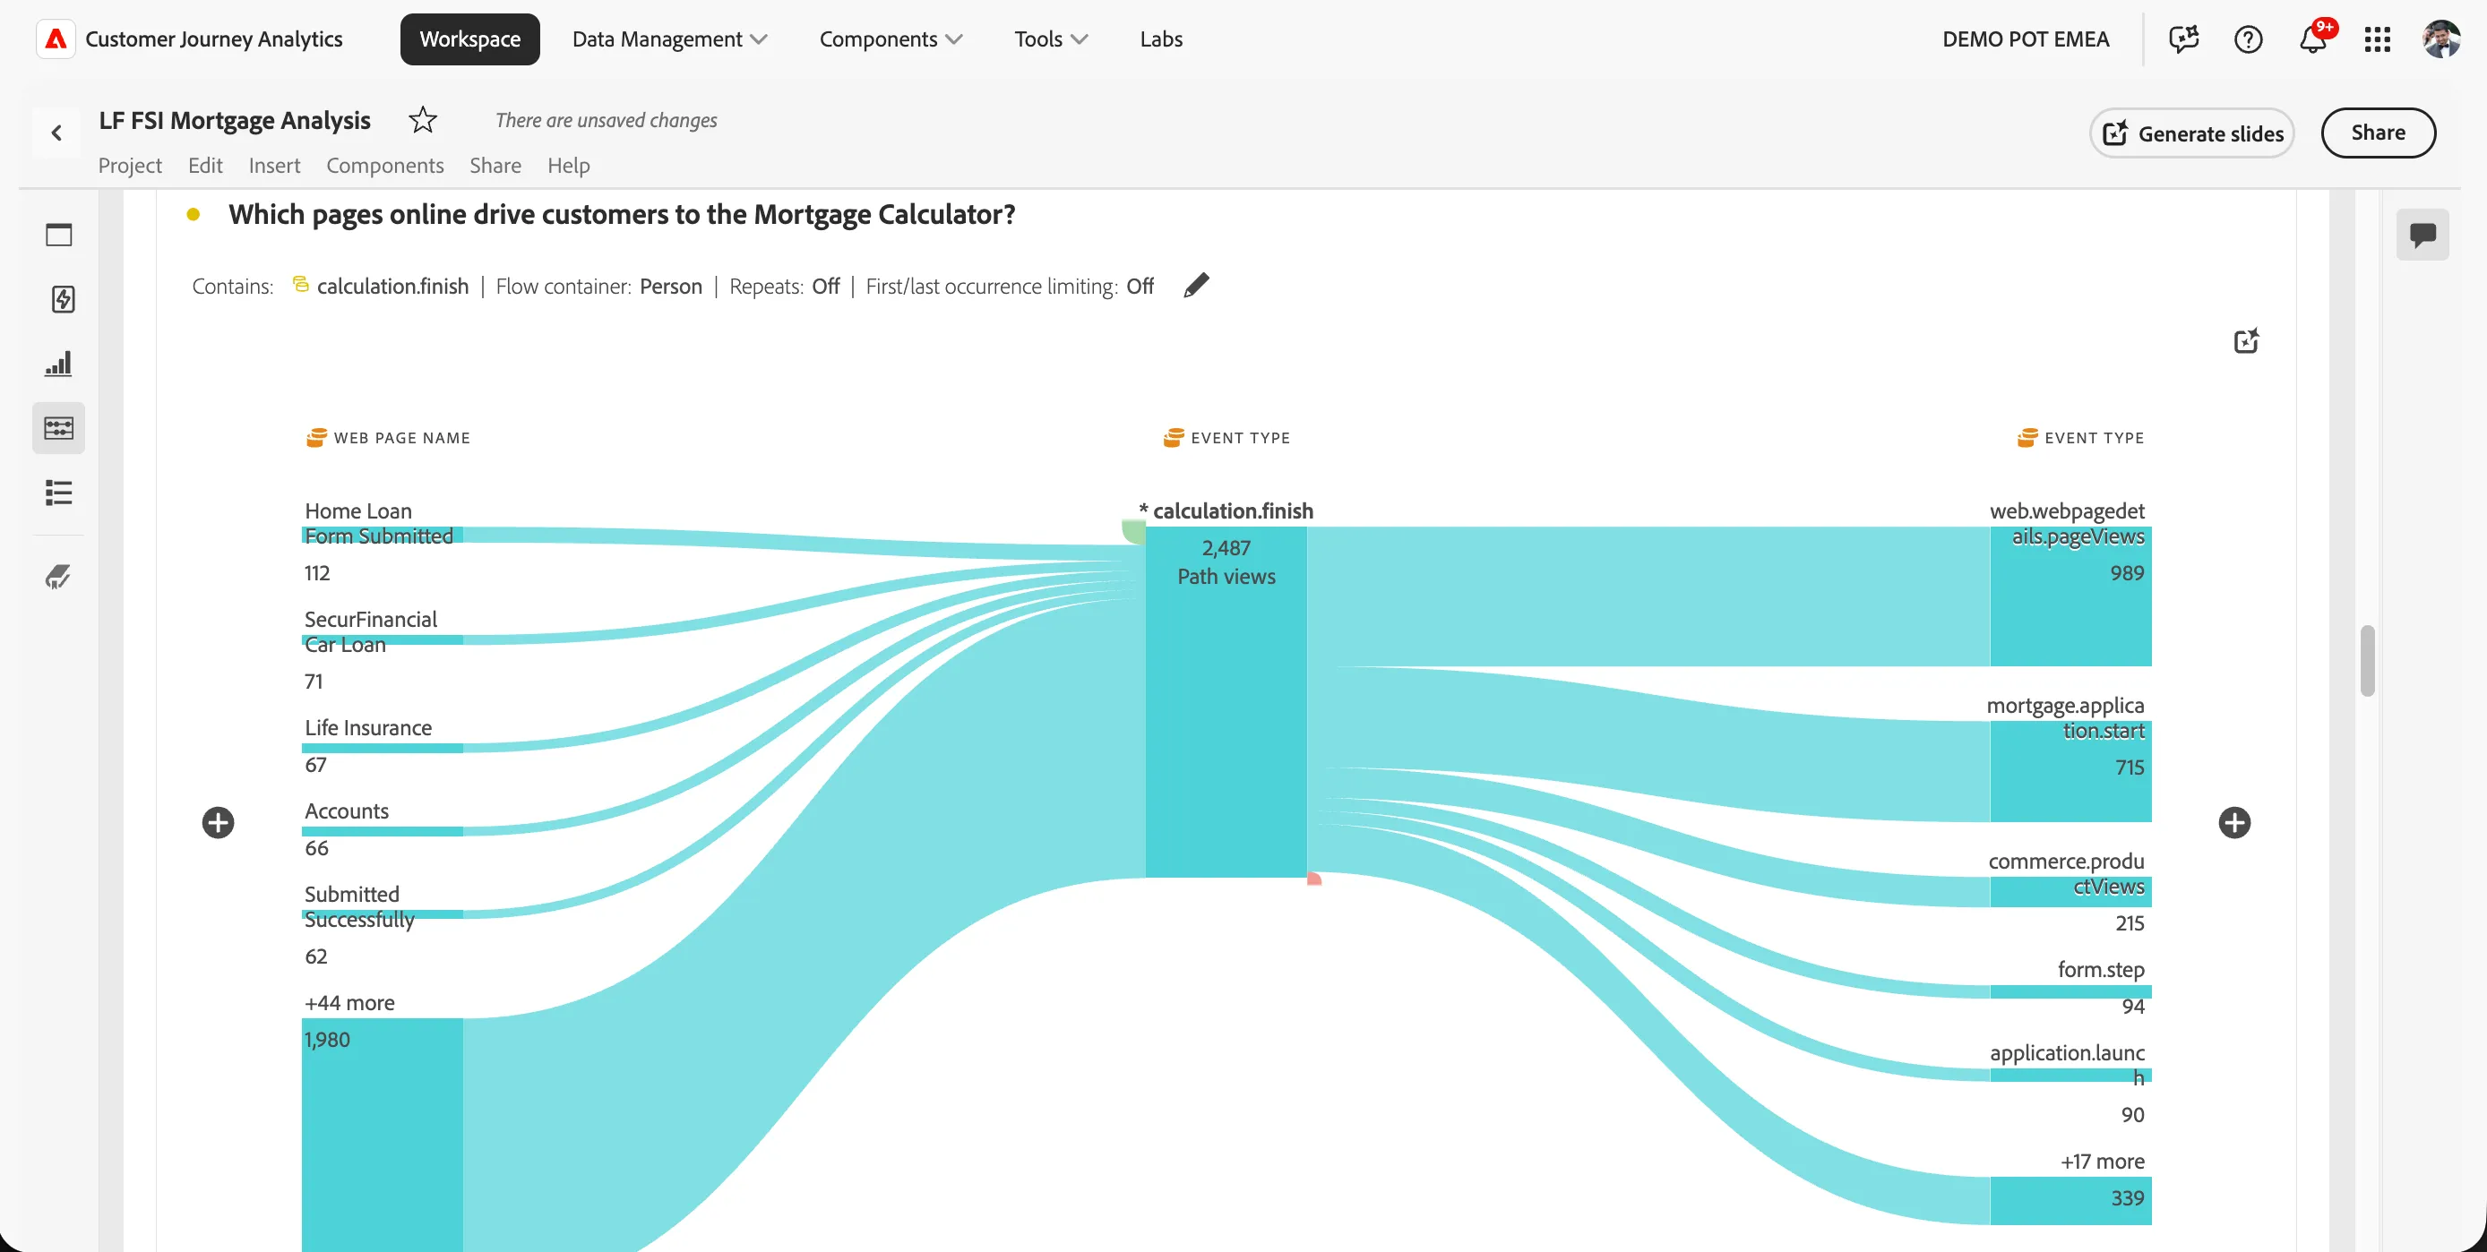Click the yellow panel color dot
2487x1252 pixels.
tap(194, 214)
